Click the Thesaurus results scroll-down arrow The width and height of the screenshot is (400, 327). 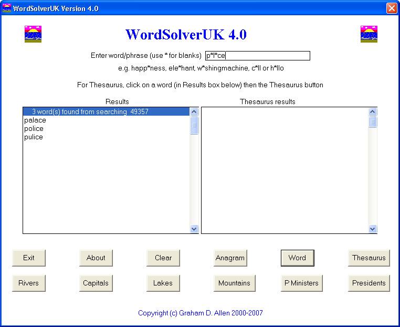point(373,229)
